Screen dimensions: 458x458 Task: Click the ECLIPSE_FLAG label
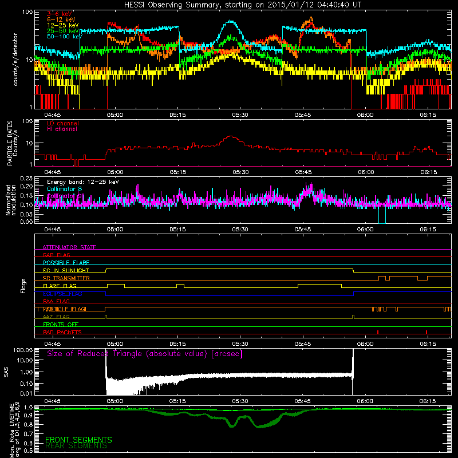[x=62, y=294]
